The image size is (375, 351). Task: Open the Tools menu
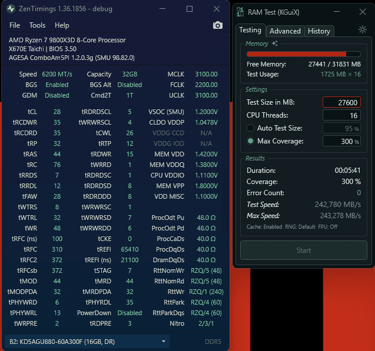pos(37,25)
